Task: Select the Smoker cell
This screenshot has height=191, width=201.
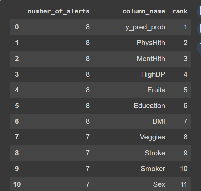Action: (153, 169)
